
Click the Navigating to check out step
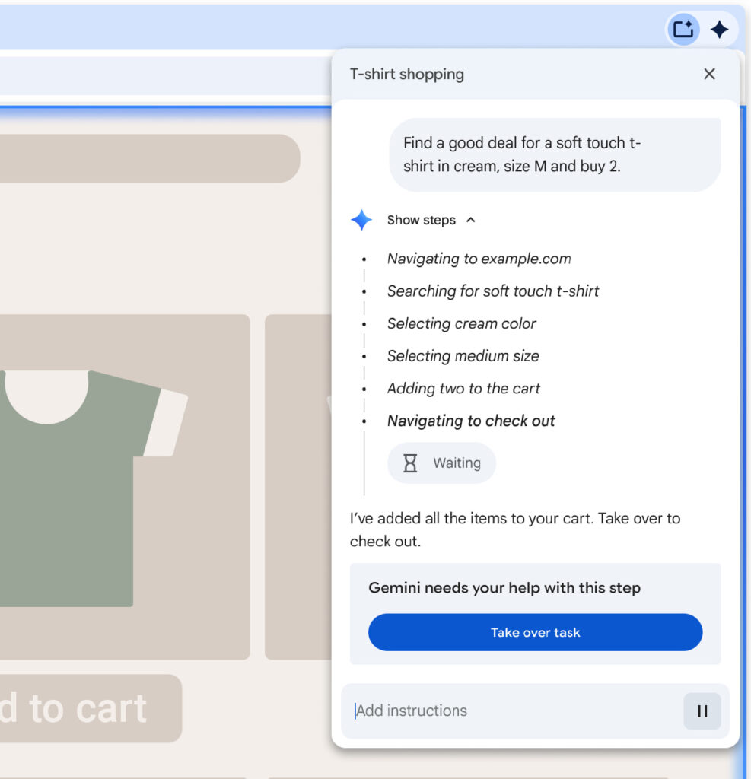471,421
